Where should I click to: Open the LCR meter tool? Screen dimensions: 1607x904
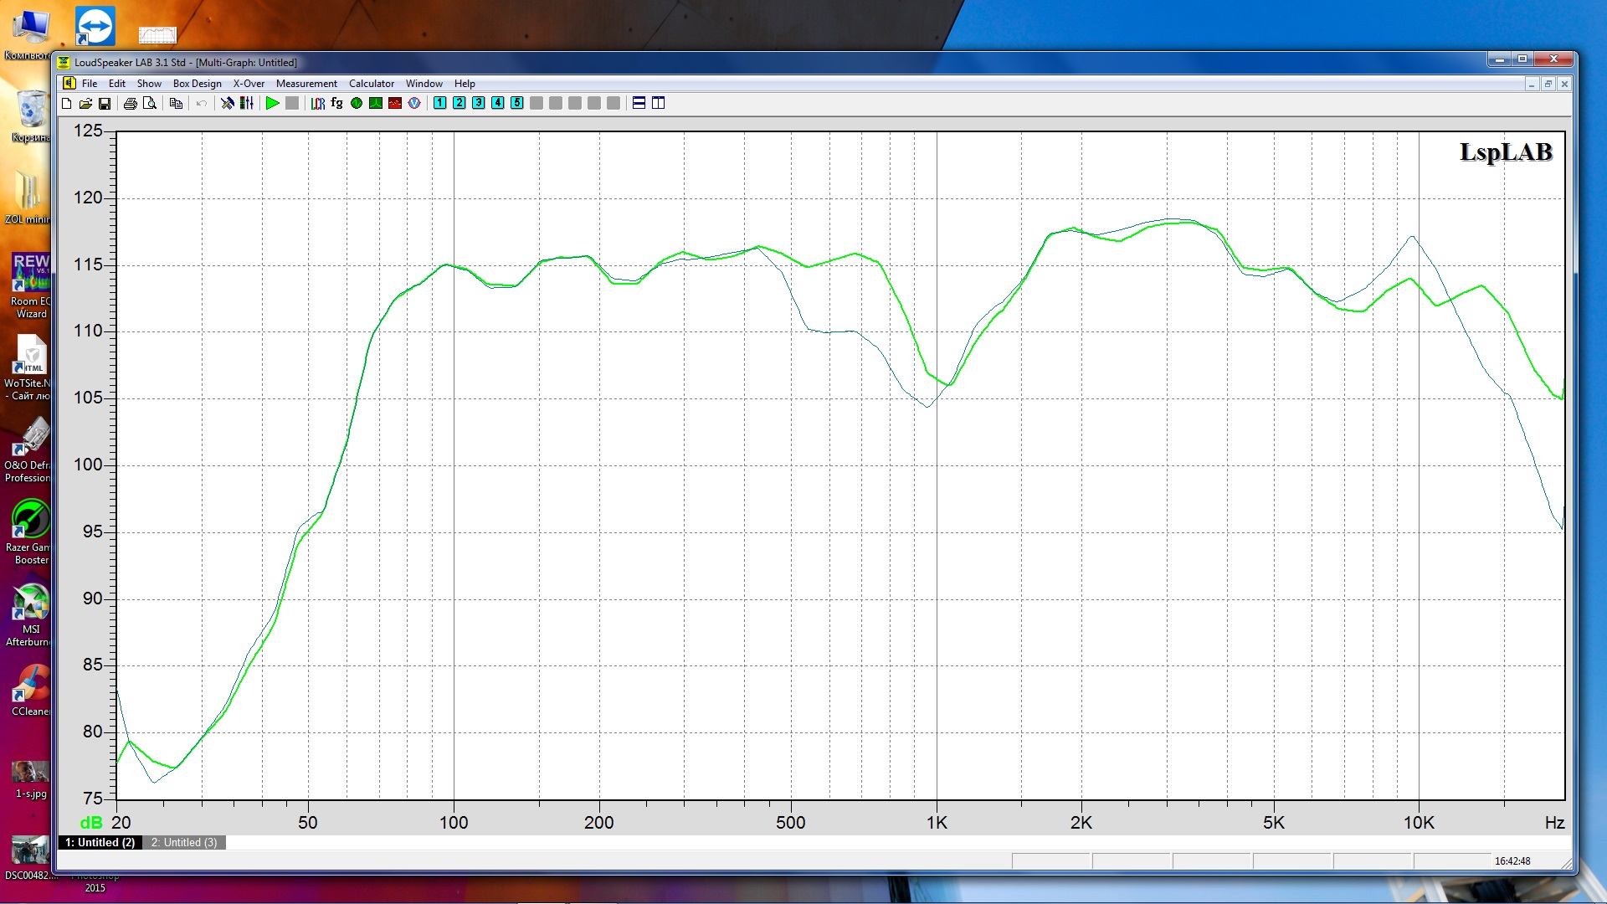tap(318, 103)
